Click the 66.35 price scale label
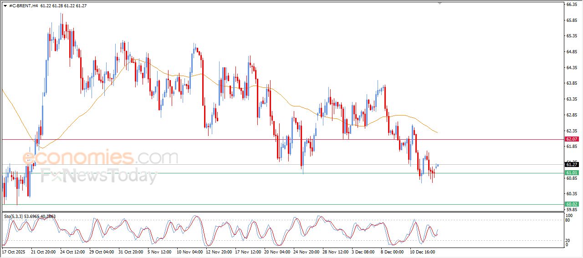The width and height of the screenshot is (583, 258). [571, 5]
